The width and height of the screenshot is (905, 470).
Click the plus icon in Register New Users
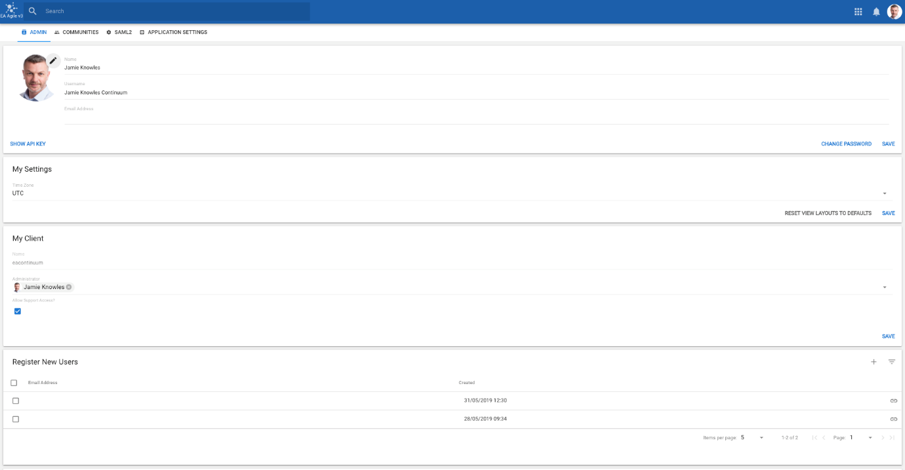(x=873, y=362)
